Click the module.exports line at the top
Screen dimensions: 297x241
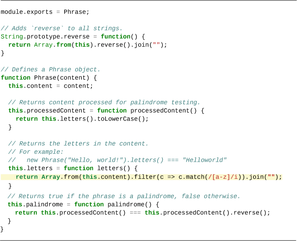pos(45,12)
